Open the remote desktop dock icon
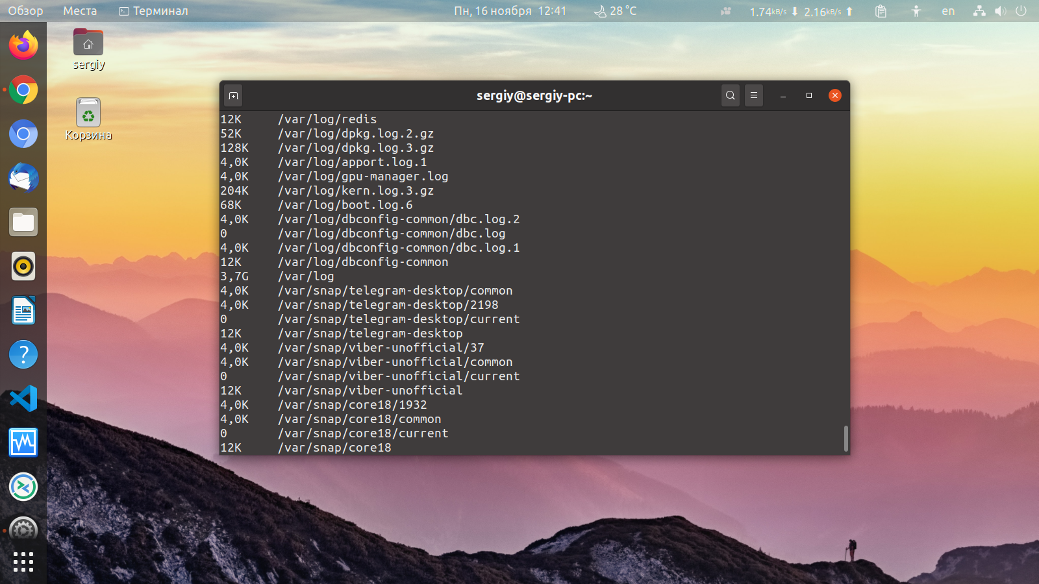Viewport: 1039px width, 584px height. 23,487
